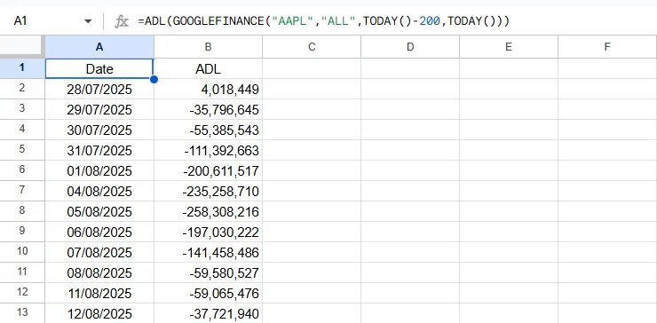Select the ADL value -197,030,222

[209, 232]
